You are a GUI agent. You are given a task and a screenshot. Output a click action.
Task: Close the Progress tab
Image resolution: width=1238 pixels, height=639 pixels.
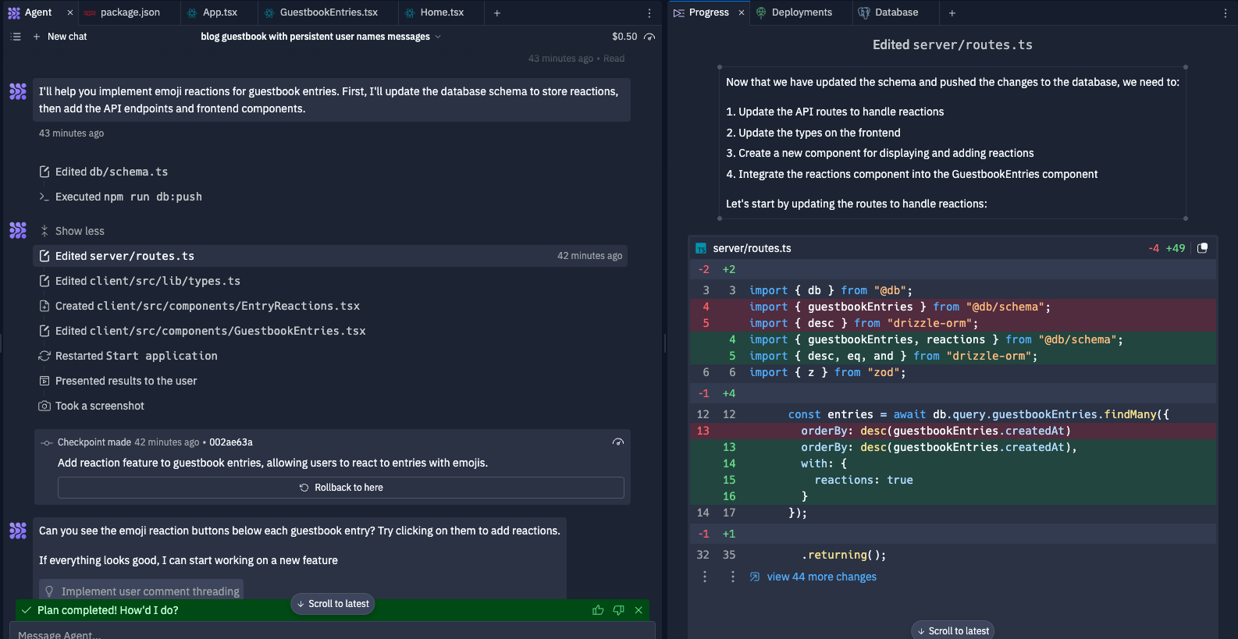tap(742, 12)
